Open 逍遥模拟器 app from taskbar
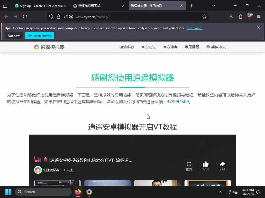Screen dimensions: 265x198 (x=89, y=192)
